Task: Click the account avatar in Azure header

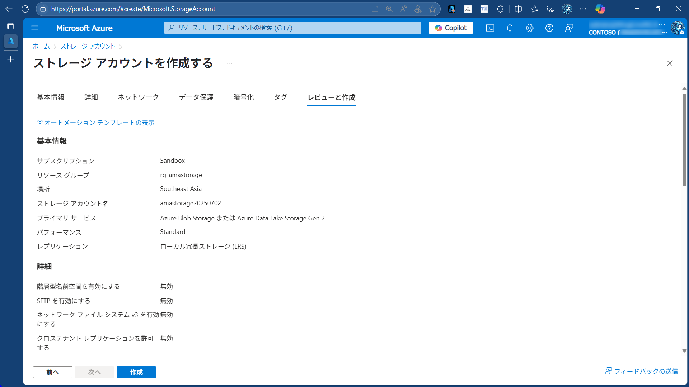Action: click(677, 28)
